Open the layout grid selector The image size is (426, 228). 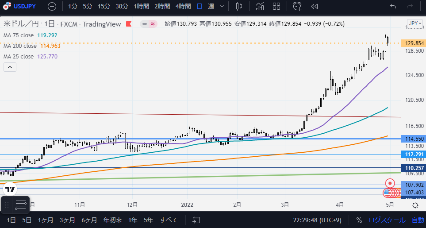pyautogui.click(x=276, y=7)
